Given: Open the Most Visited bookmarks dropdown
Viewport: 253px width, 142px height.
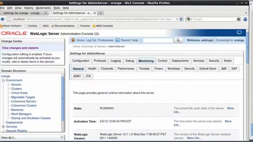Looking at the screenshot, I should click(x=11, y=26).
